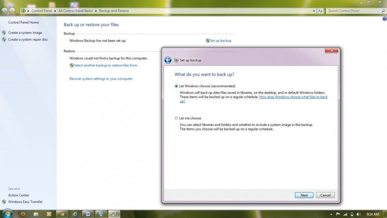Switch to Microsoft Word in the taskbar
Image resolution: width=387 pixels, height=218 pixels.
click(x=88, y=214)
